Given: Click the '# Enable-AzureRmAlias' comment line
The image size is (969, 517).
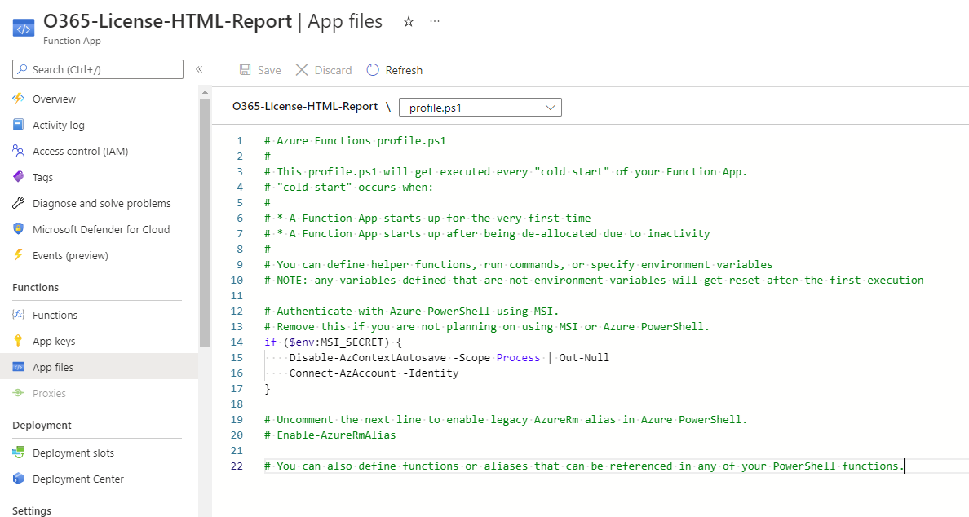Looking at the screenshot, I should point(330,435).
